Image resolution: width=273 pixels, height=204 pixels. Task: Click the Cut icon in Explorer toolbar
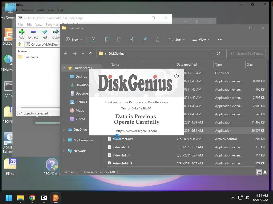point(94,39)
